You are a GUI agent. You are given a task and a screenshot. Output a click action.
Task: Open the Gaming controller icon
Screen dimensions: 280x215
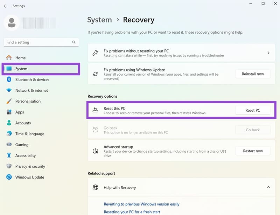(x=9, y=145)
